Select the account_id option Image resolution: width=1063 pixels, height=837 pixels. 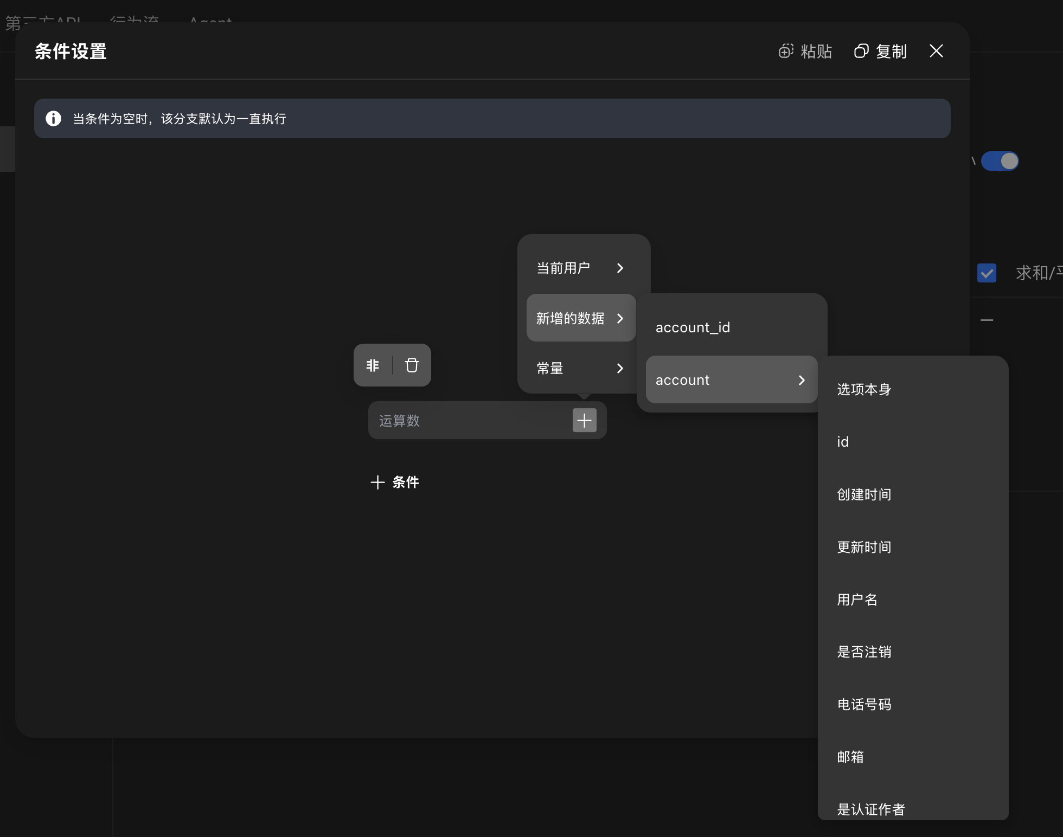point(693,327)
